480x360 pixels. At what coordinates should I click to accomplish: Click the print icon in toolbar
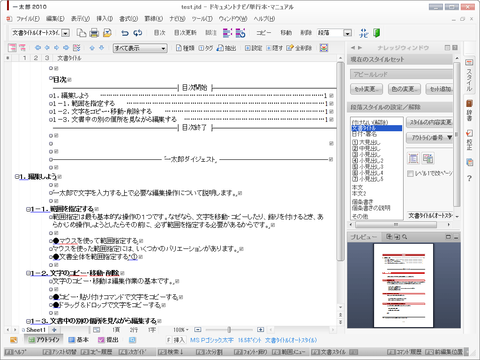[94, 33]
